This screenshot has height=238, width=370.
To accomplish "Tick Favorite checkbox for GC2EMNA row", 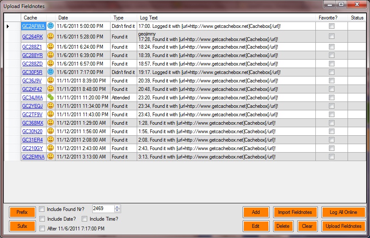I will click(x=331, y=156).
